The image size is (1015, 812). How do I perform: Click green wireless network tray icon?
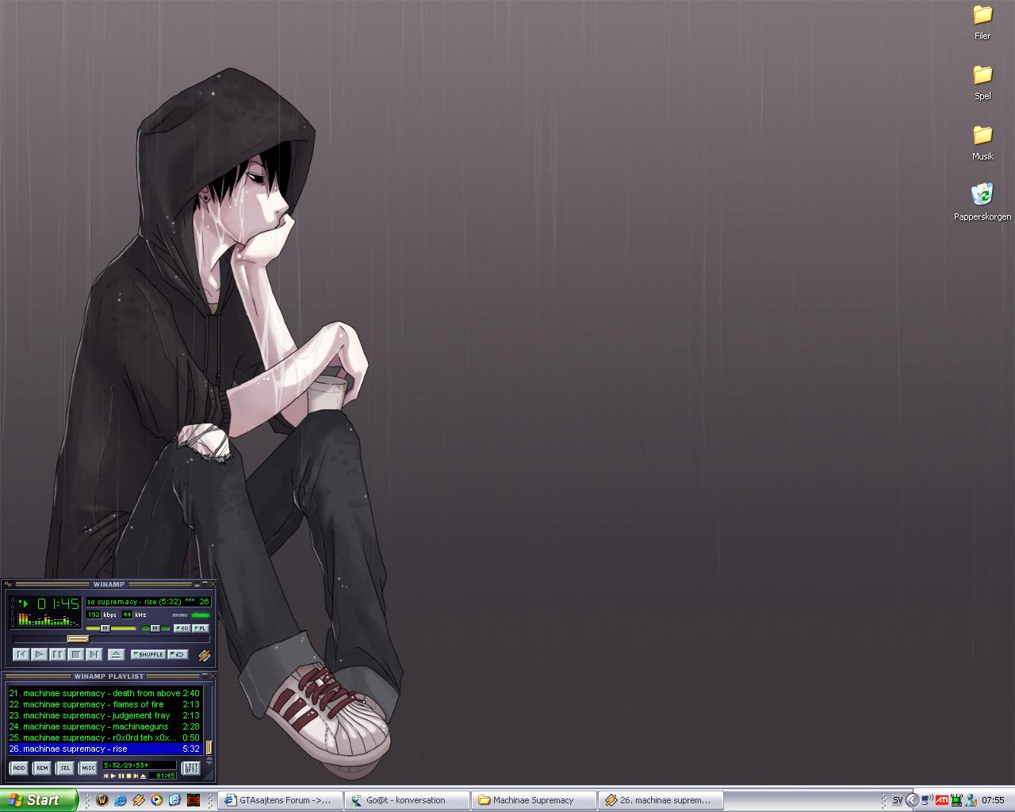(x=956, y=800)
